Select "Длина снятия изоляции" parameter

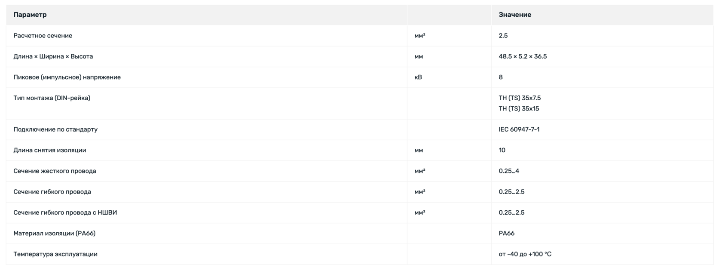click(x=50, y=150)
